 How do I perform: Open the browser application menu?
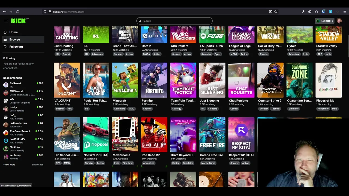pos(345,12)
